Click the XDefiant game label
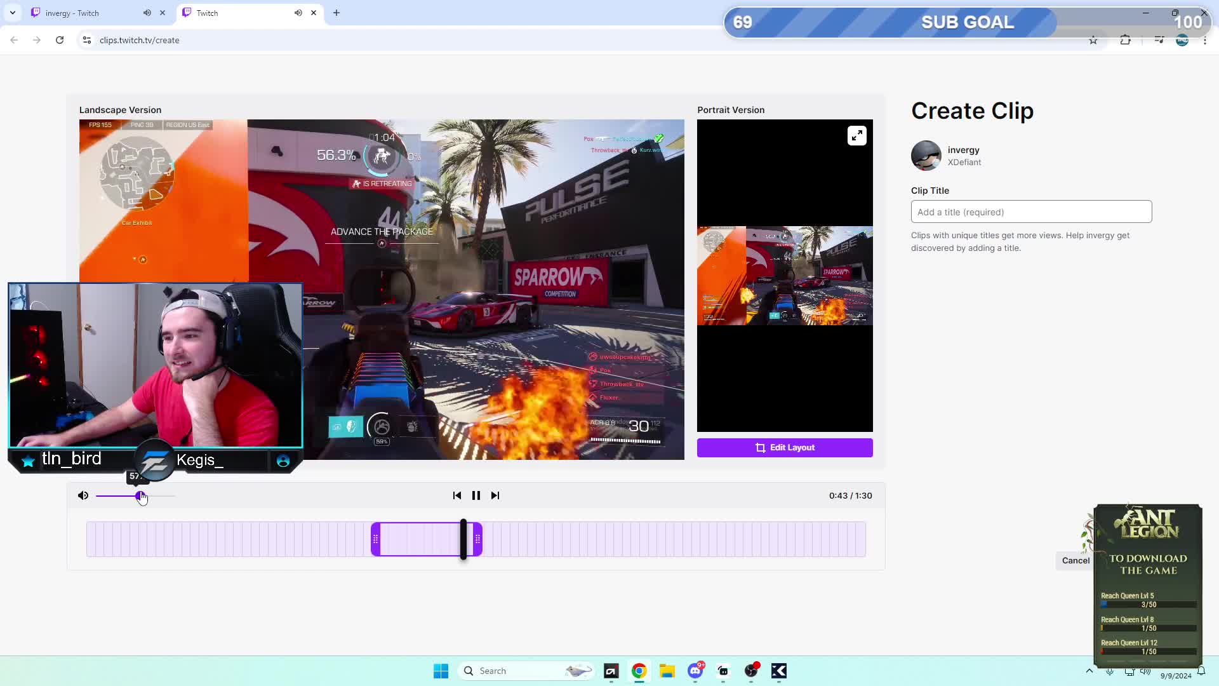The height and width of the screenshot is (686, 1219). [x=964, y=163]
